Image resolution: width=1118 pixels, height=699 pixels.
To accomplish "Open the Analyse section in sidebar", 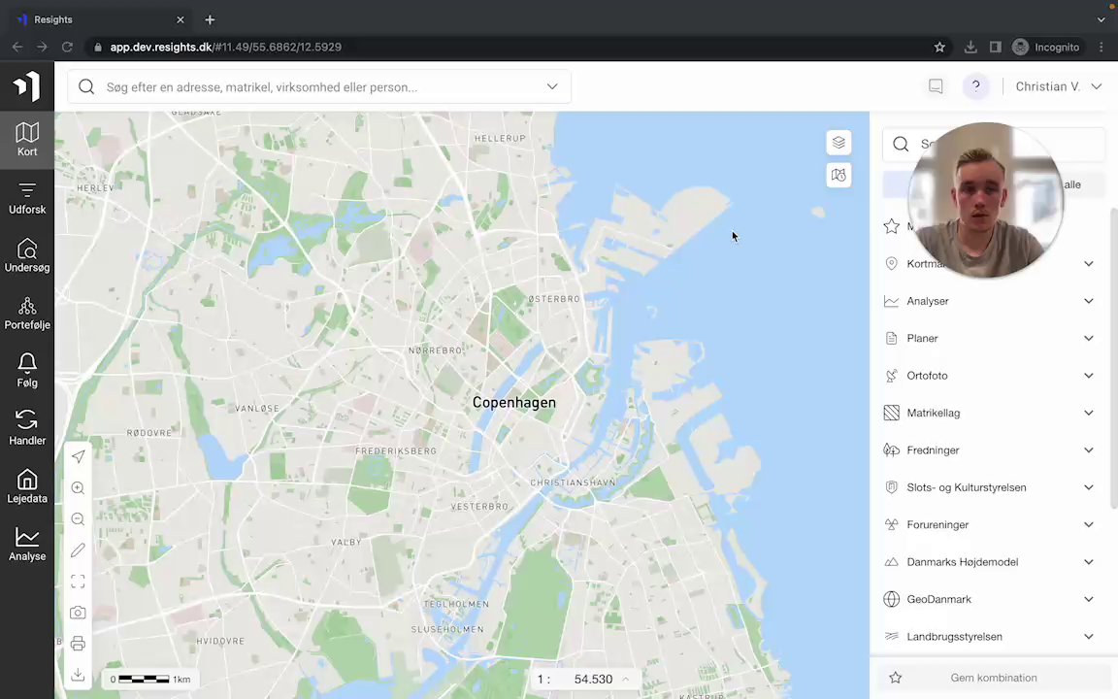I will point(27,545).
